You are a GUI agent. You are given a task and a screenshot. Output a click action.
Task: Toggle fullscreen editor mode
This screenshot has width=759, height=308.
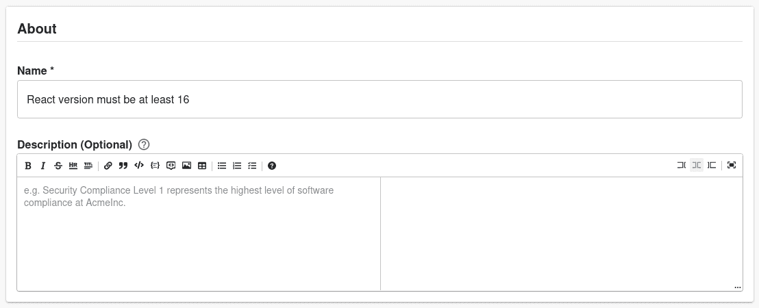pyautogui.click(x=732, y=166)
